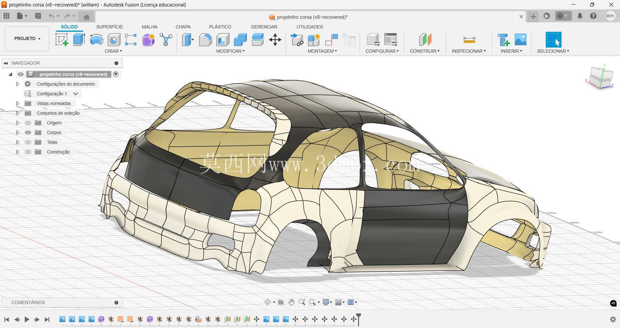Image resolution: width=620 pixels, height=328 pixels.
Task: Switch to the MALHA tab
Action: [x=150, y=27]
